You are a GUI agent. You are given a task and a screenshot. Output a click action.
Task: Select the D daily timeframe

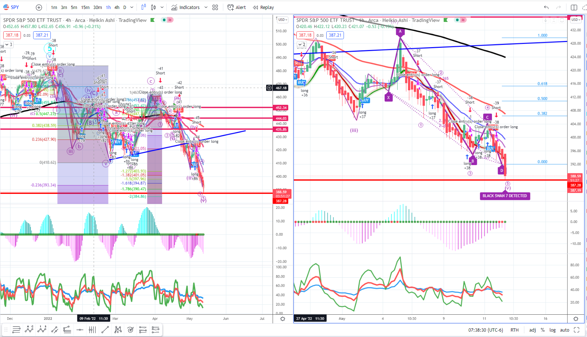pyautogui.click(x=125, y=8)
